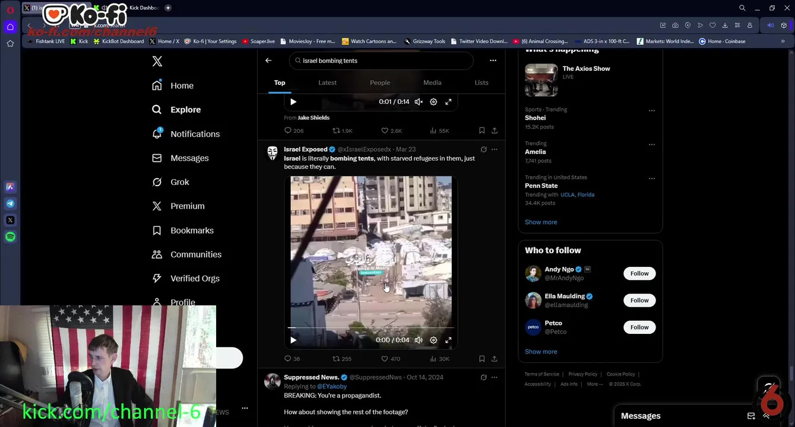Play the Israel Exposed tent video
The height and width of the screenshot is (427, 795).
(x=293, y=340)
